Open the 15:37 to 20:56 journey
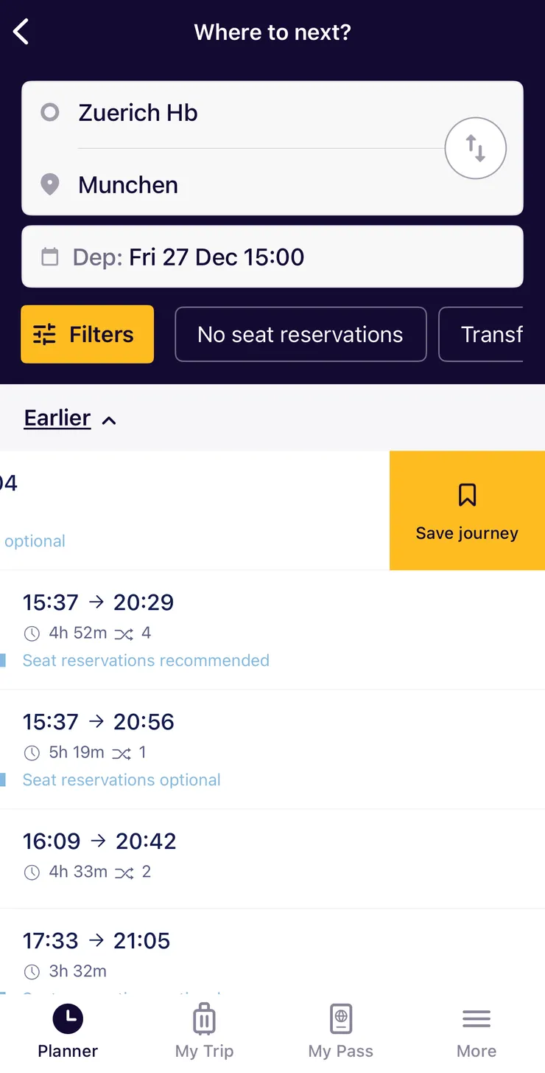 click(x=272, y=750)
